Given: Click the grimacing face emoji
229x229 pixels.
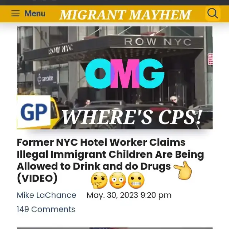Looking at the screenshot, I should [x=136, y=180].
